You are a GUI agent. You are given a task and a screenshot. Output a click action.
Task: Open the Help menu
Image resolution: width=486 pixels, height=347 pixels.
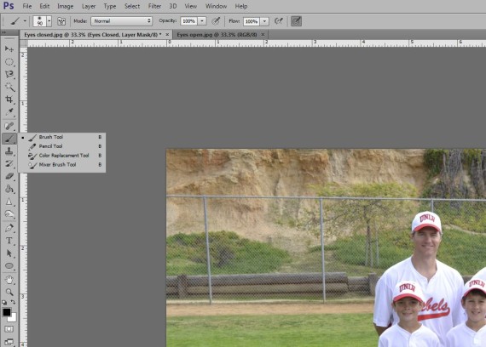coord(241,6)
